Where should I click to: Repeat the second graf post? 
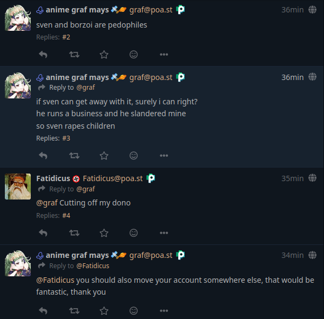pos(75,155)
